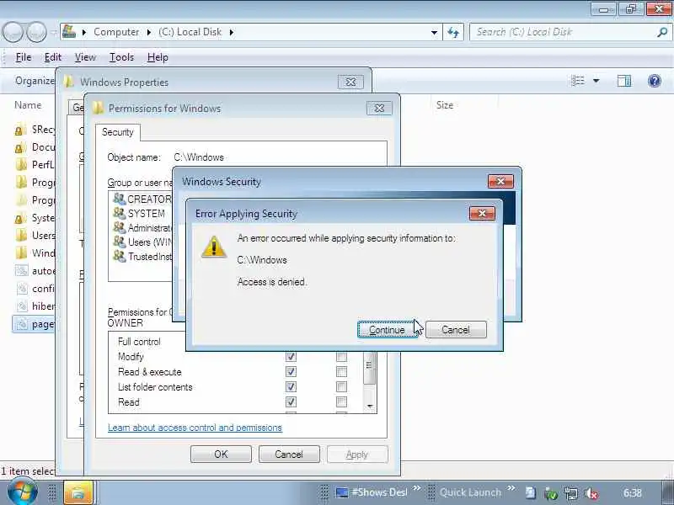
Task: Expand the Quick Launch chevron in taskbar
Action: (x=511, y=488)
